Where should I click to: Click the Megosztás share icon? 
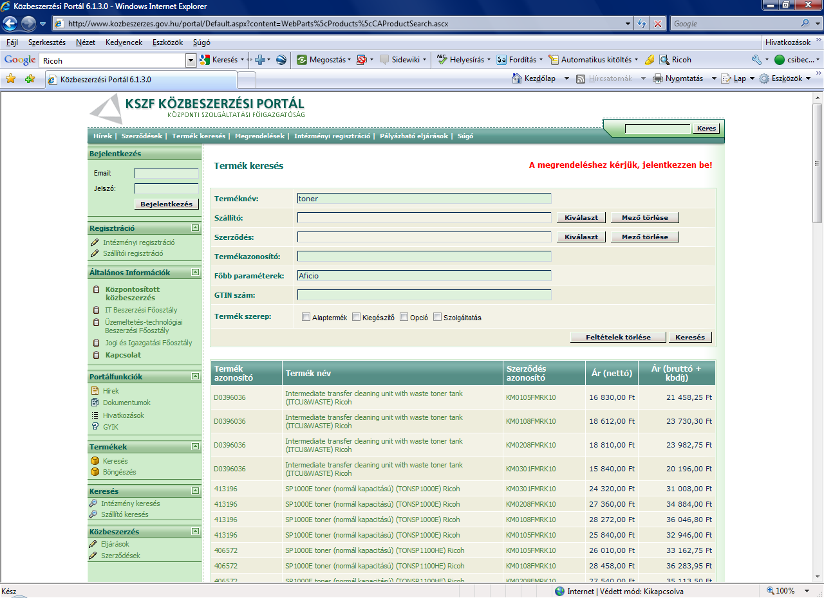[302, 60]
